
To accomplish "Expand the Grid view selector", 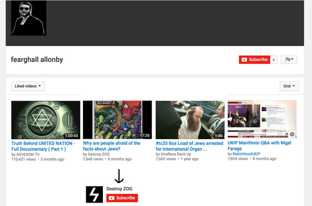I will click(x=290, y=86).
